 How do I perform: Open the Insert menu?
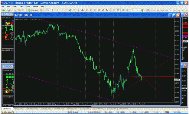[15, 6]
